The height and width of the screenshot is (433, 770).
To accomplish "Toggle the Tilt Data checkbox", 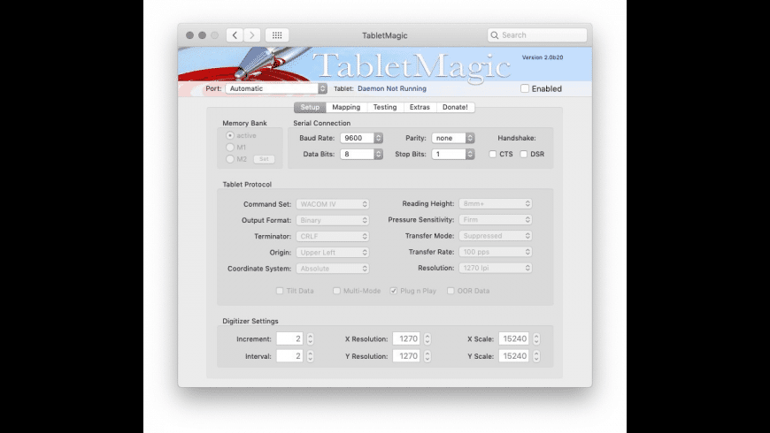I will [280, 291].
